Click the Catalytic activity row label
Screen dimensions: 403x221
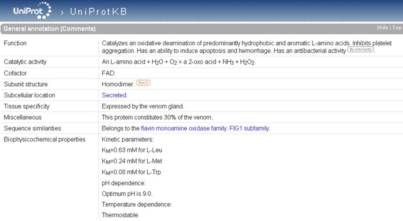25,62
